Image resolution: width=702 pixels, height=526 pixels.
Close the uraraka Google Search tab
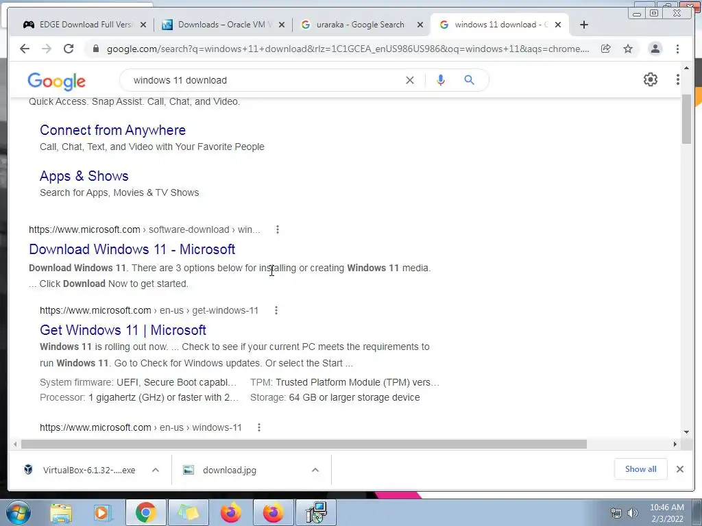pyautogui.click(x=420, y=25)
